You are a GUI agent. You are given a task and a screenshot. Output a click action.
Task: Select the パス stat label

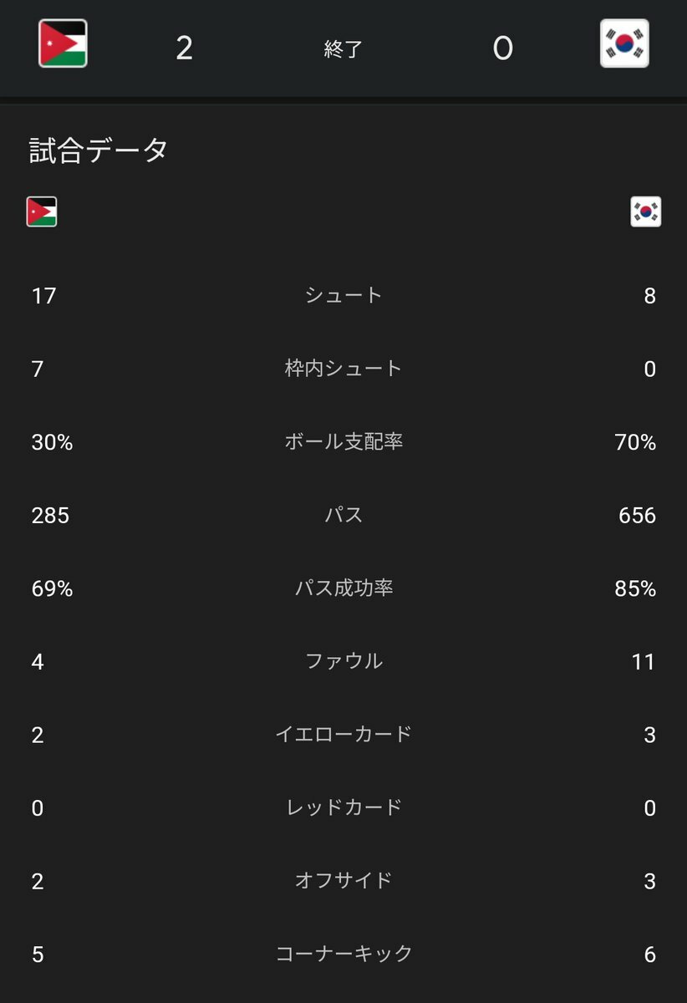click(343, 515)
